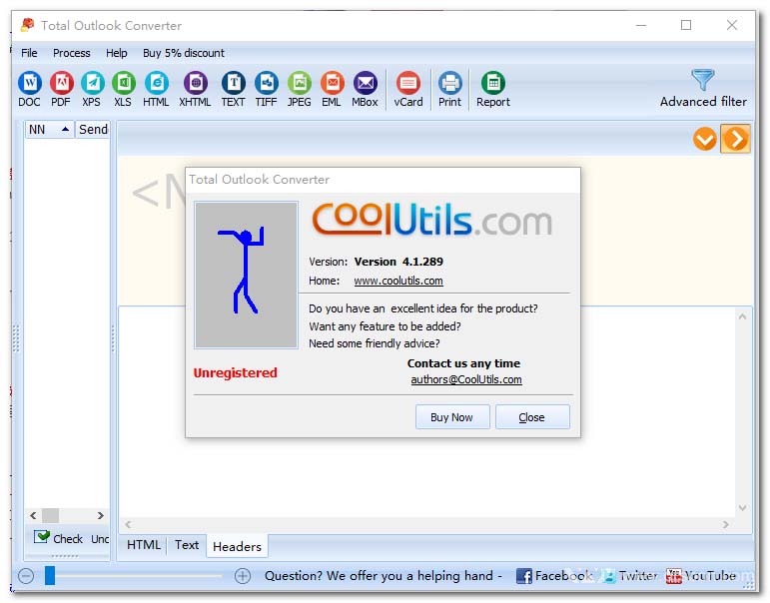Maximize the Total Outlook Converter window

point(686,25)
